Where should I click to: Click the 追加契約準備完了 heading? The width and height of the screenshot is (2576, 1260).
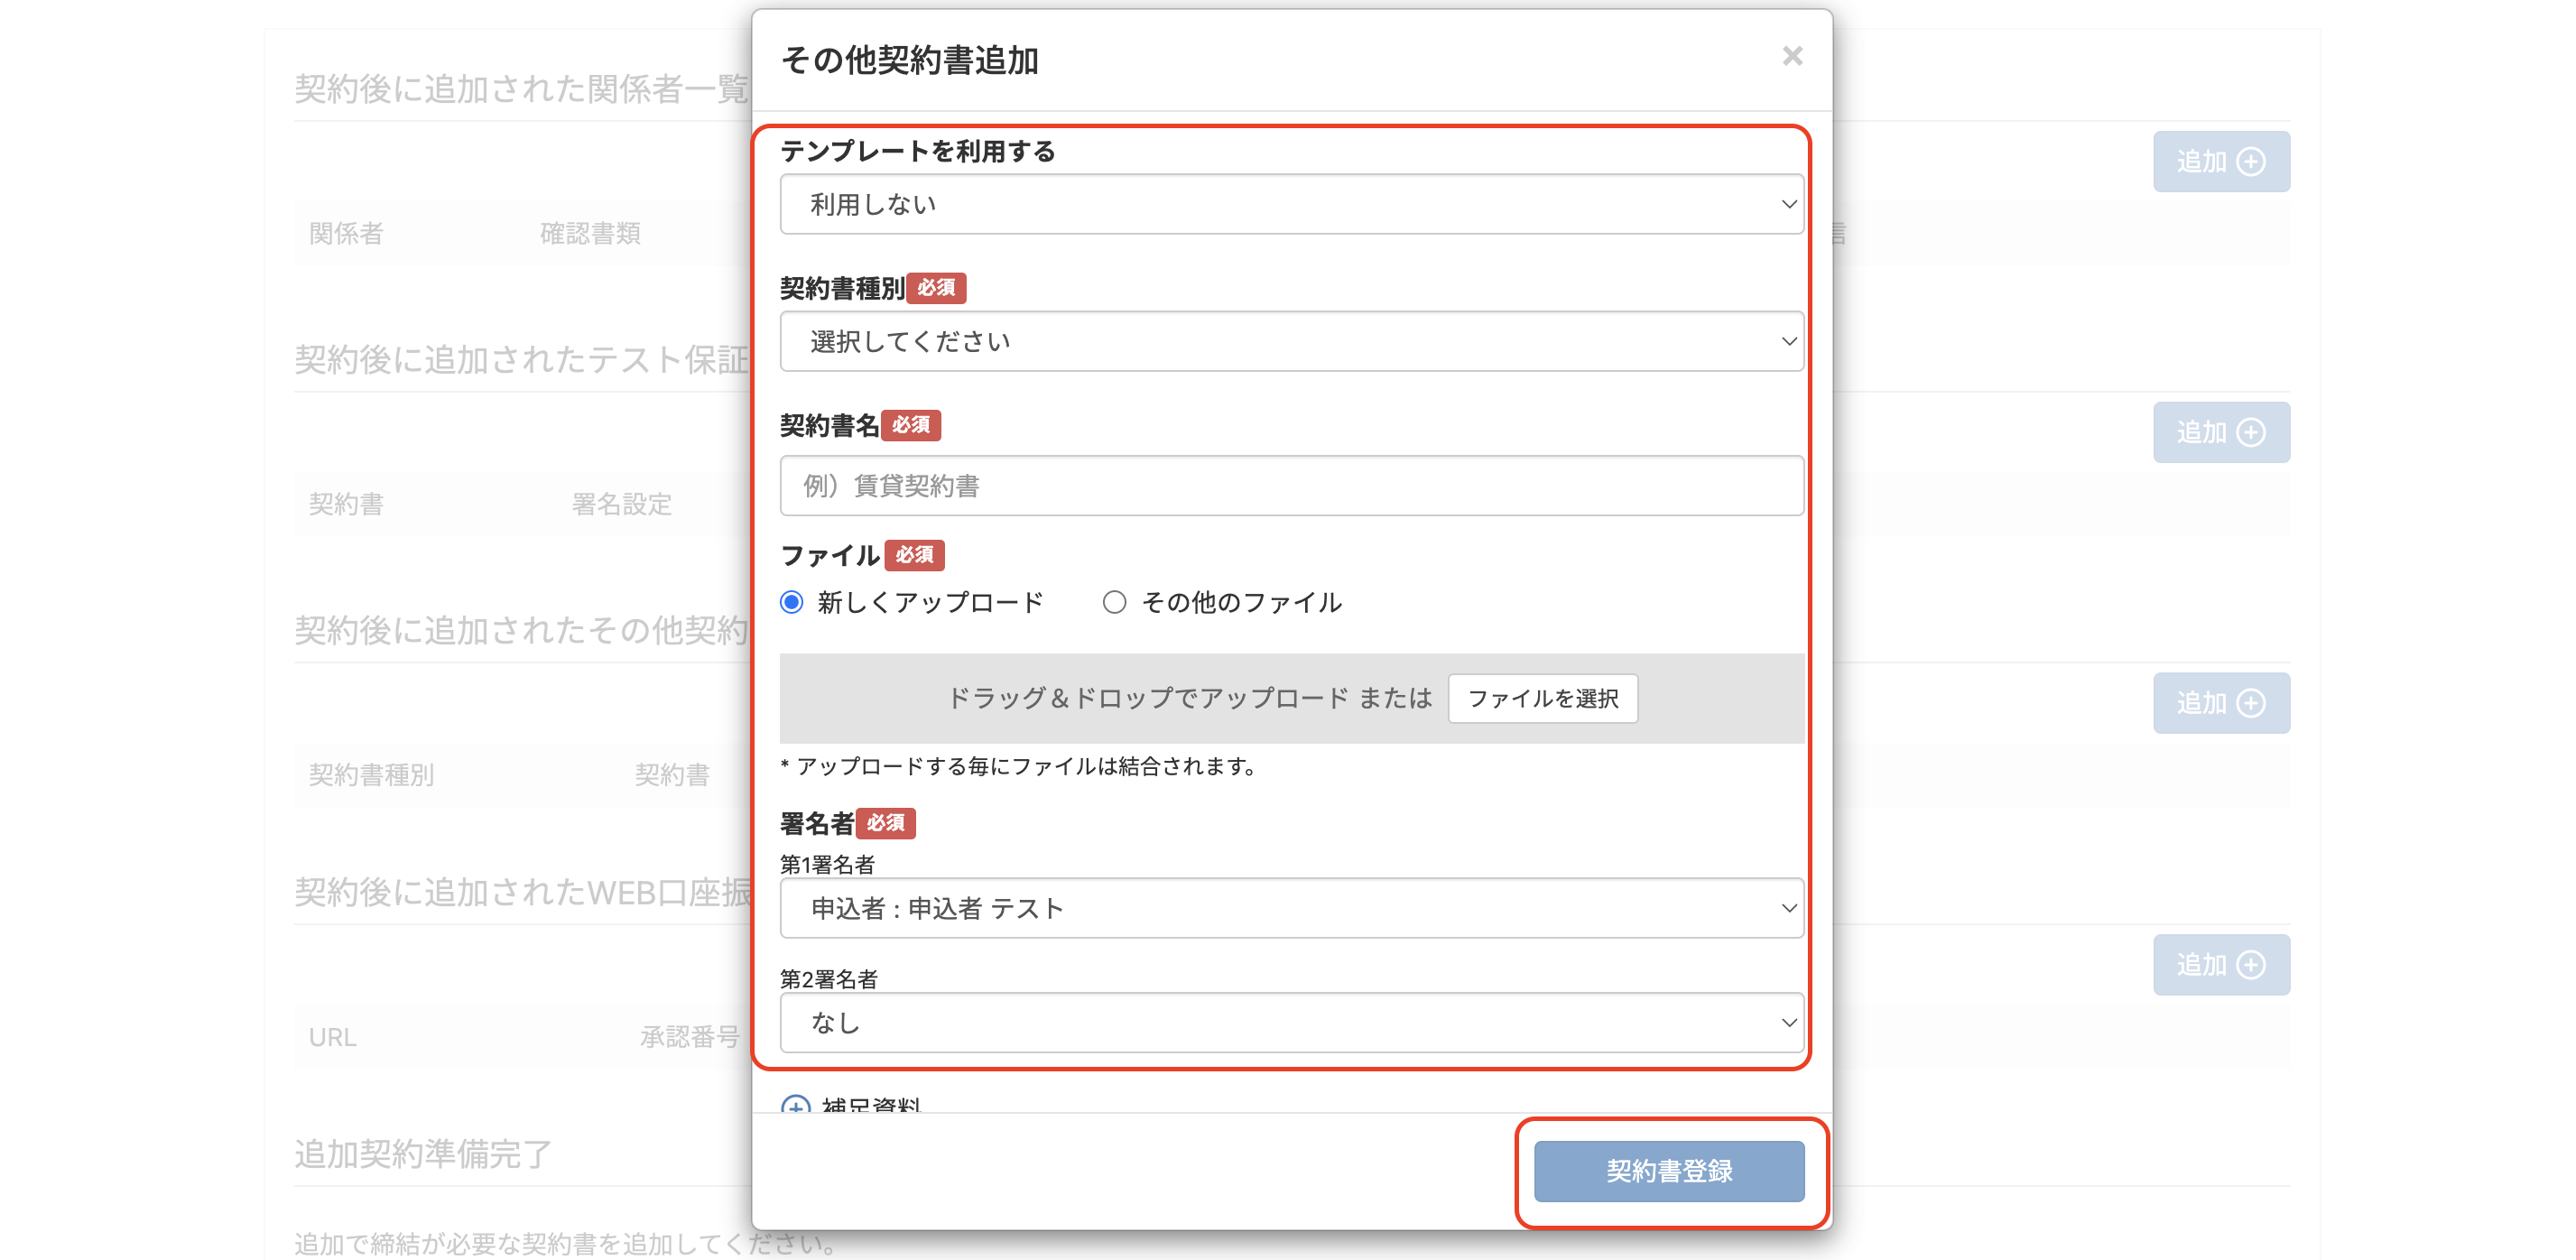click(423, 1154)
